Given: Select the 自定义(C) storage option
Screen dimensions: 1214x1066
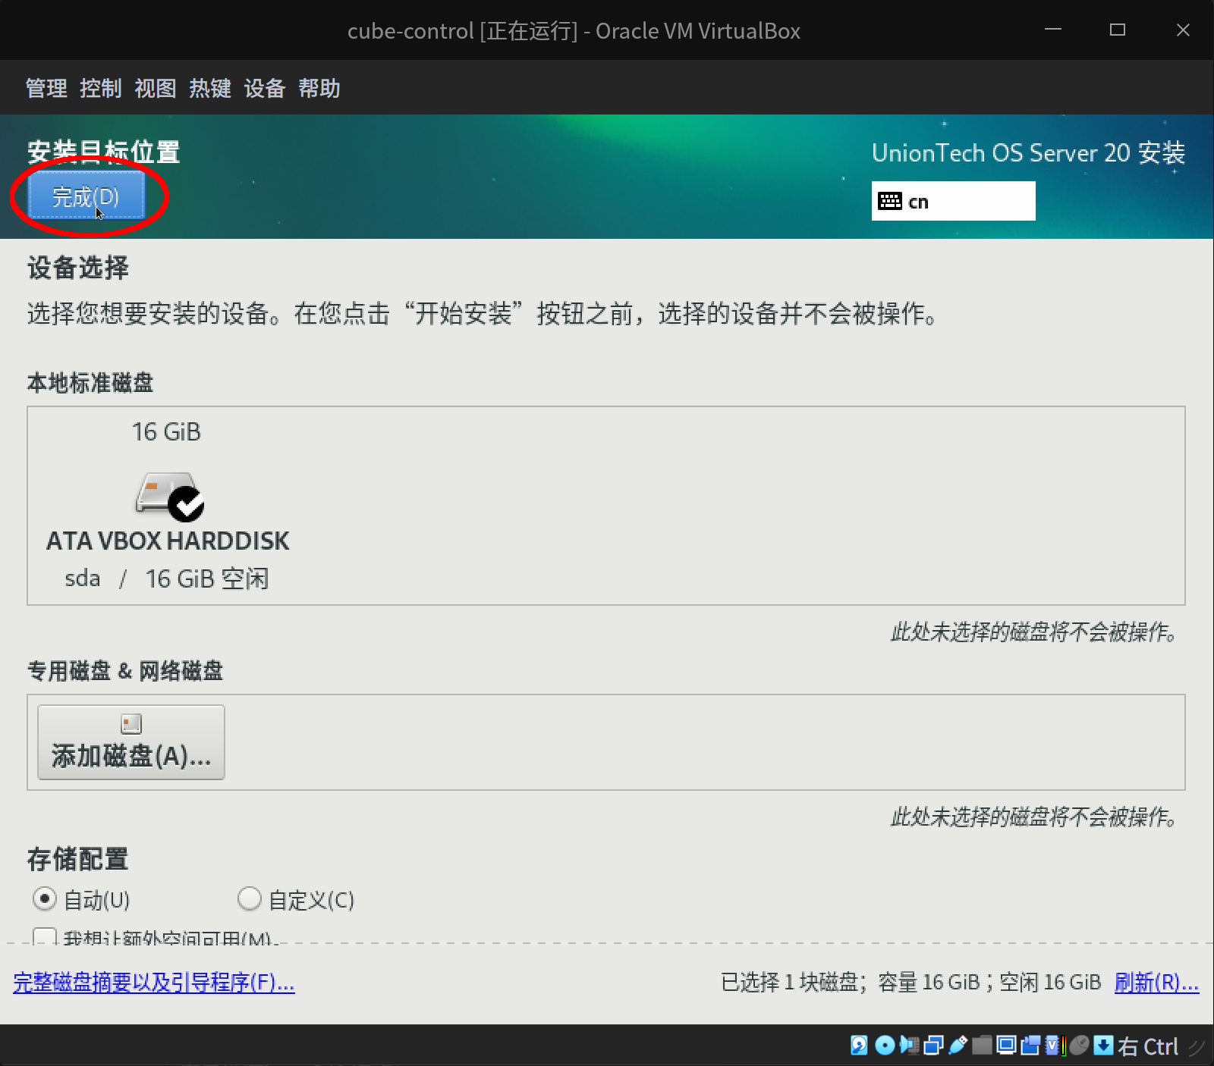Looking at the screenshot, I should coord(249,899).
